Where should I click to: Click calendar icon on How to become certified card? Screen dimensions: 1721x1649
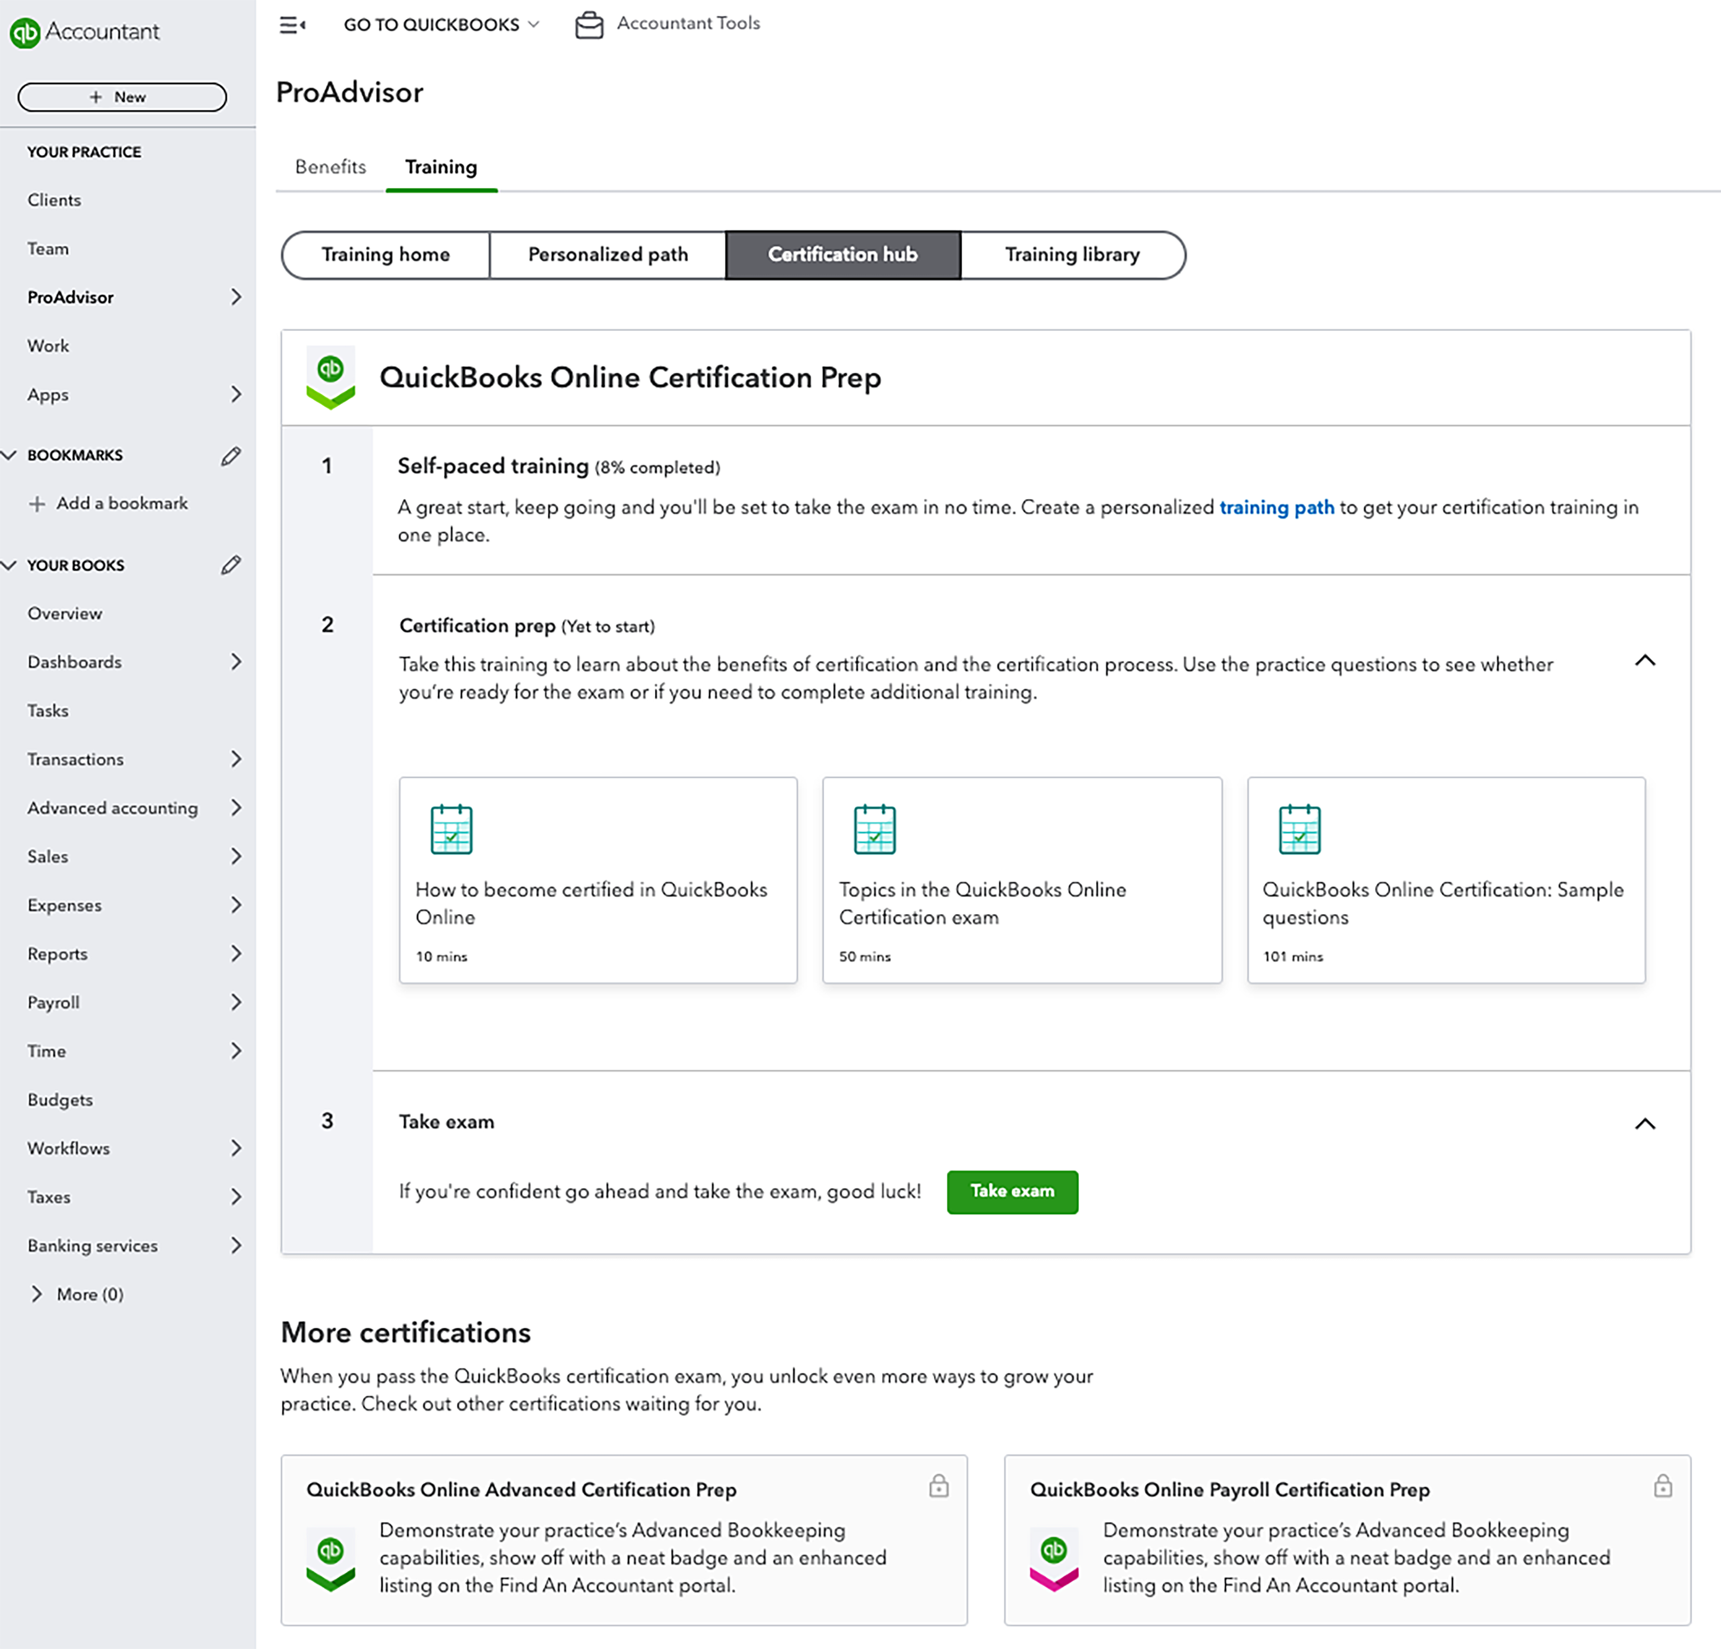click(x=451, y=828)
